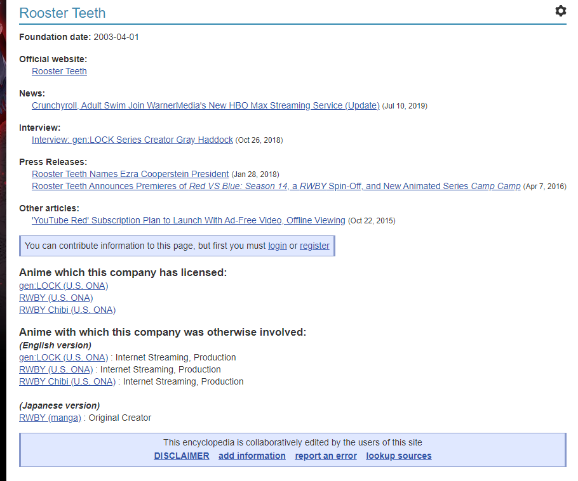Click the Press Releases section label

(x=53, y=162)
